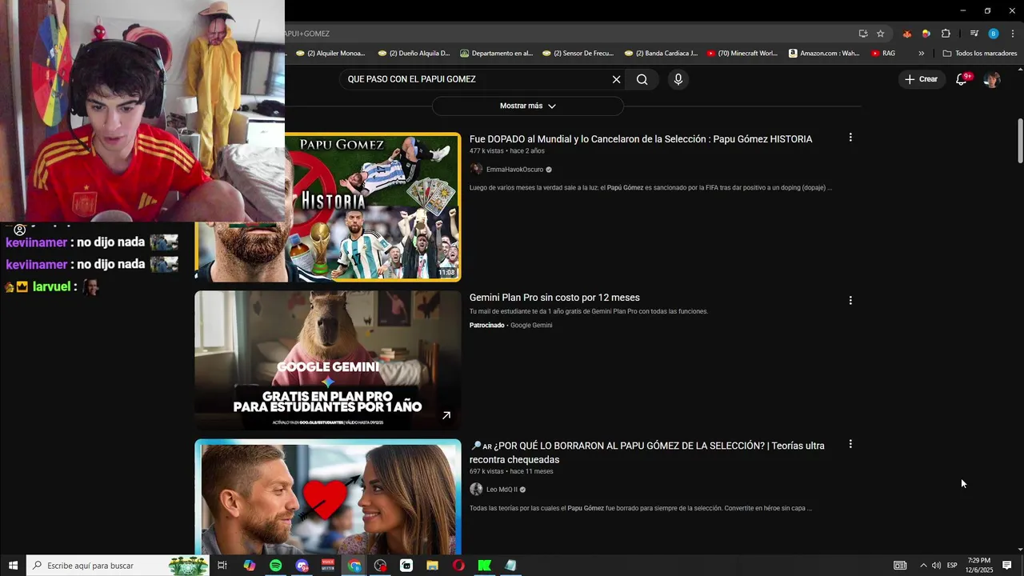The width and height of the screenshot is (1024, 576).
Task: Open File Explorer from taskbar
Action: pyautogui.click(x=432, y=566)
